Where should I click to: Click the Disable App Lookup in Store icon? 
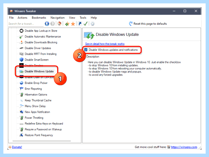[22, 31]
